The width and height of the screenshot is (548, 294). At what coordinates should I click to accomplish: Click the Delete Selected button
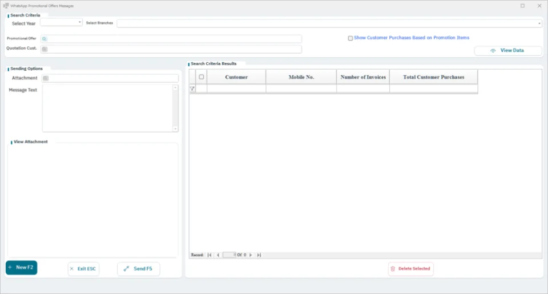coord(410,269)
